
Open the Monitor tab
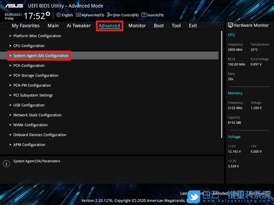(x=137, y=26)
